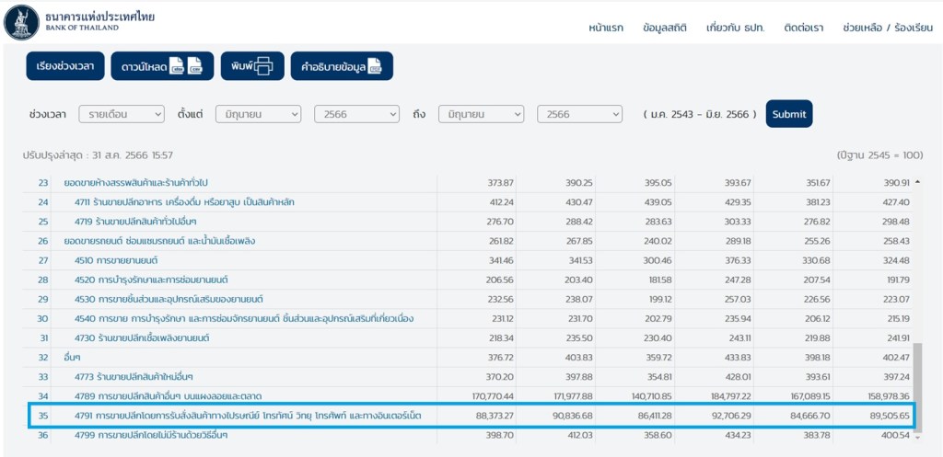Select ติดต่อเรา in the navigation bar

click(x=804, y=28)
